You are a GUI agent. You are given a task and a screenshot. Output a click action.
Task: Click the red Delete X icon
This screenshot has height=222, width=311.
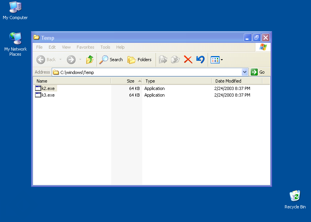click(x=188, y=60)
